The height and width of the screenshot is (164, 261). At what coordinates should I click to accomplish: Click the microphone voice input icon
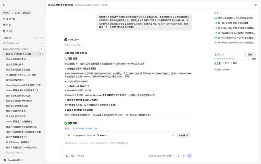179,156
